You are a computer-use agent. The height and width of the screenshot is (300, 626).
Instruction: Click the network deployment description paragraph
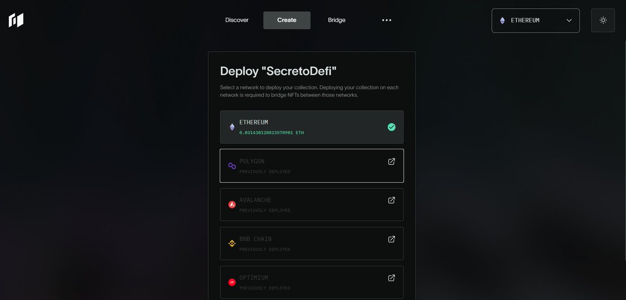point(309,91)
